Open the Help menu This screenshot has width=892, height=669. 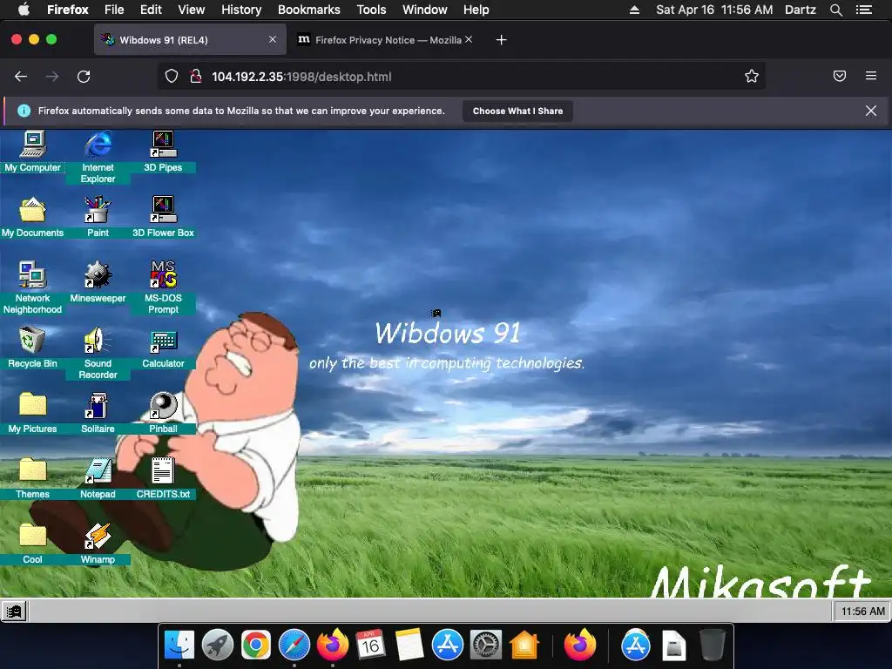click(x=476, y=10)
